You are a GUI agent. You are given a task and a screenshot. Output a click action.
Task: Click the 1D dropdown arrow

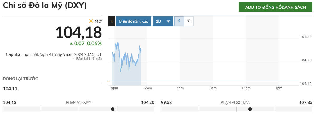click(168, 21)
